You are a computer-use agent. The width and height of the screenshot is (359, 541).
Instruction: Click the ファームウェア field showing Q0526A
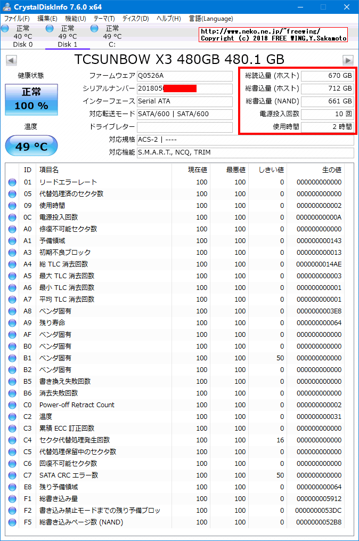point(185,76)
